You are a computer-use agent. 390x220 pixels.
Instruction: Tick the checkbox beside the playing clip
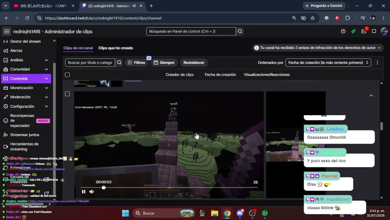click(x=67, y=94)
